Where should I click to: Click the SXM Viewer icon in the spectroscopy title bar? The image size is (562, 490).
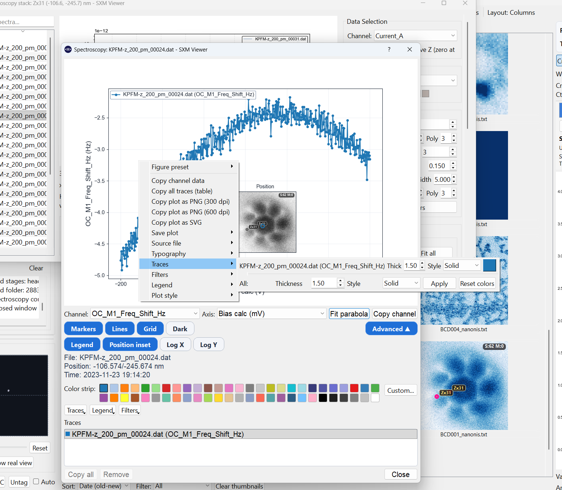point(68,49)
